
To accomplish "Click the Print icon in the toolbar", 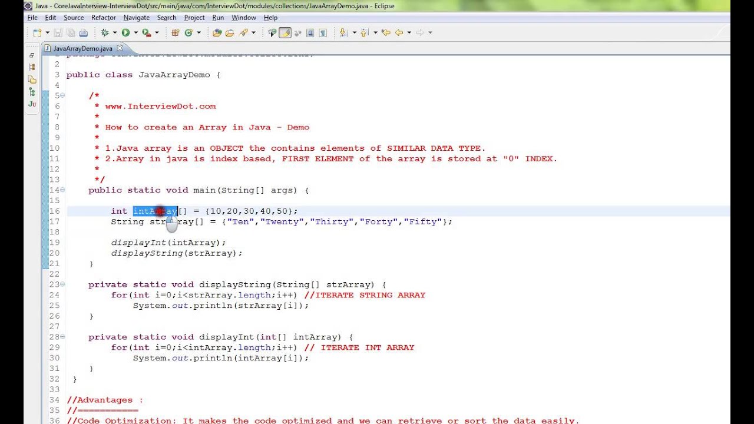I will click(83, 33).
